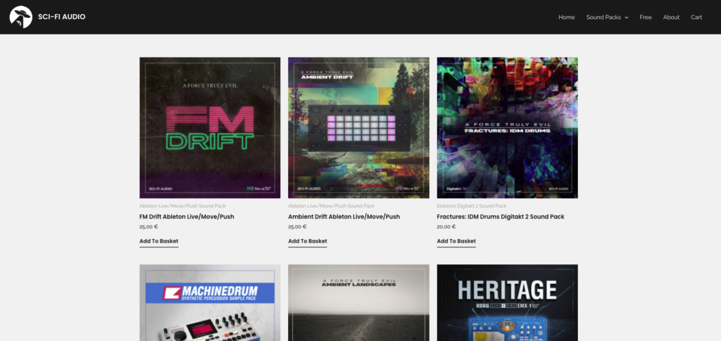Open the Fractures: IDM Drums cover thumbnail

tap(507, 127)
